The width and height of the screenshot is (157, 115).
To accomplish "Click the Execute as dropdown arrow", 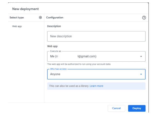I will coord(141,56).
